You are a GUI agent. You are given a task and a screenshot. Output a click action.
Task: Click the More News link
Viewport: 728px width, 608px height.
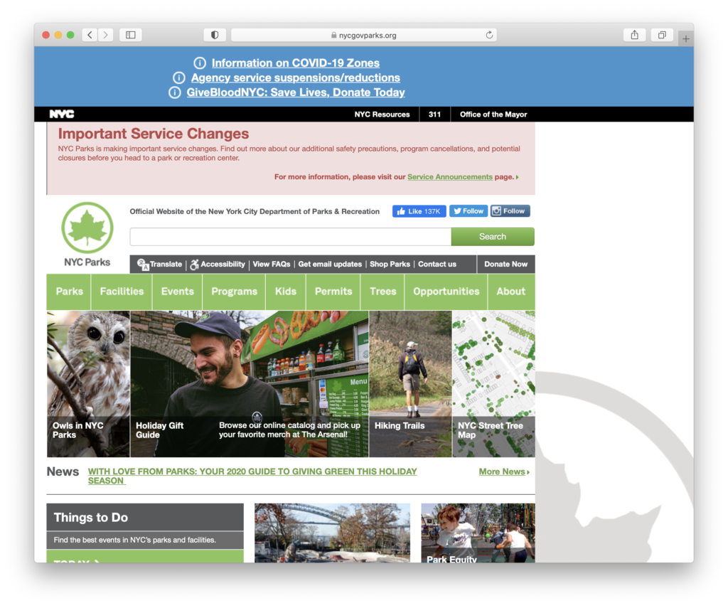504,472
